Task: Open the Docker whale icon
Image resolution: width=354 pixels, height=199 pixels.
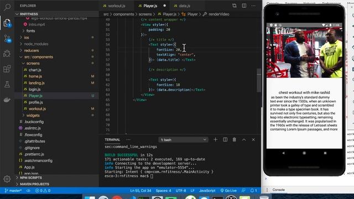Action: [x=7, y=99]
